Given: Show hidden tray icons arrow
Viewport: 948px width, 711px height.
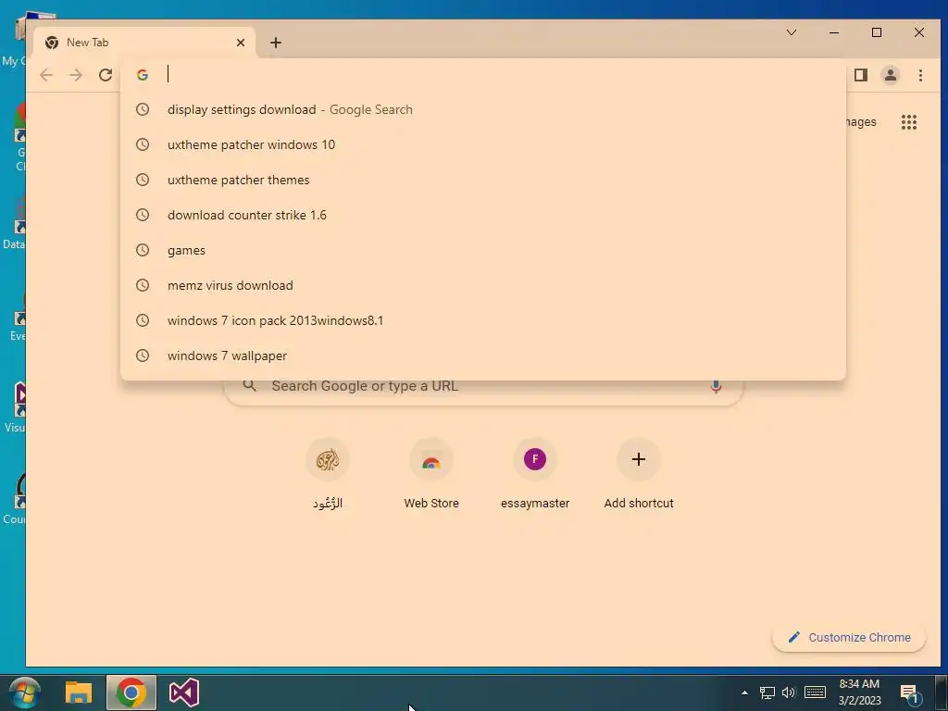Looking at the screenshot, I should 745,692.
